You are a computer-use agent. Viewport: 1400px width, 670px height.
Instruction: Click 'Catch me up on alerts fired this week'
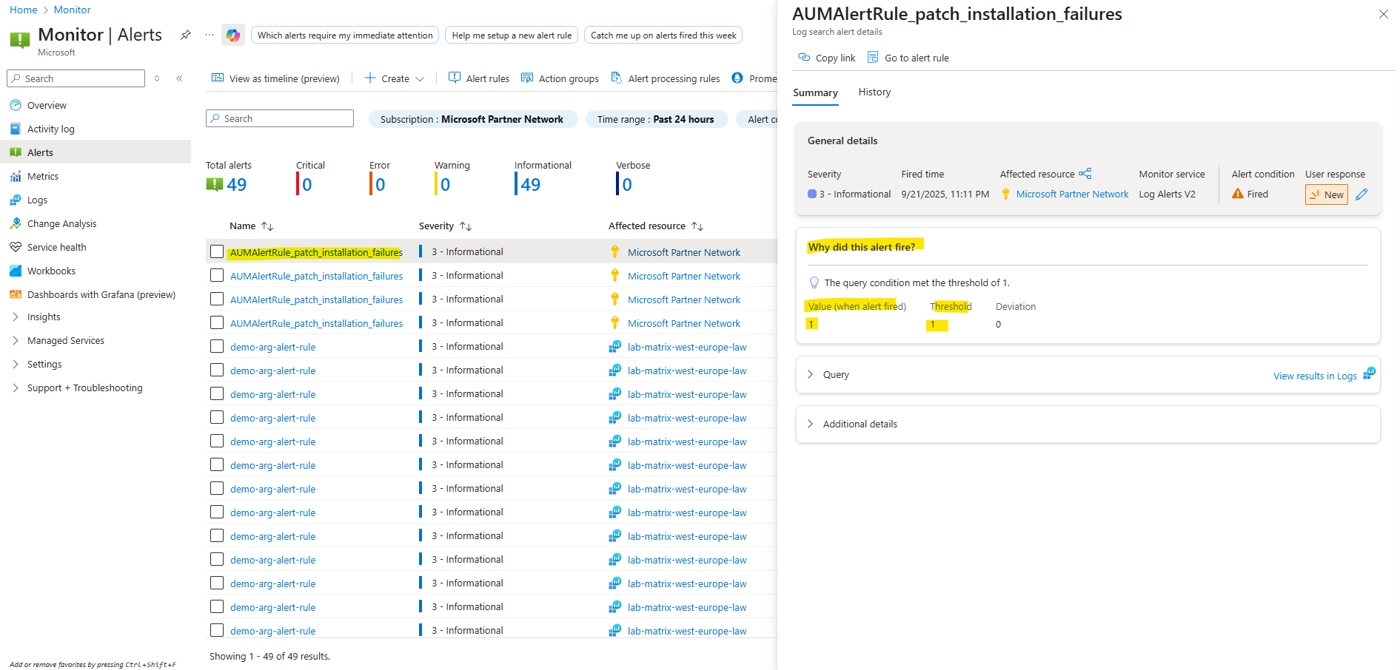click(x=663, y=35)
